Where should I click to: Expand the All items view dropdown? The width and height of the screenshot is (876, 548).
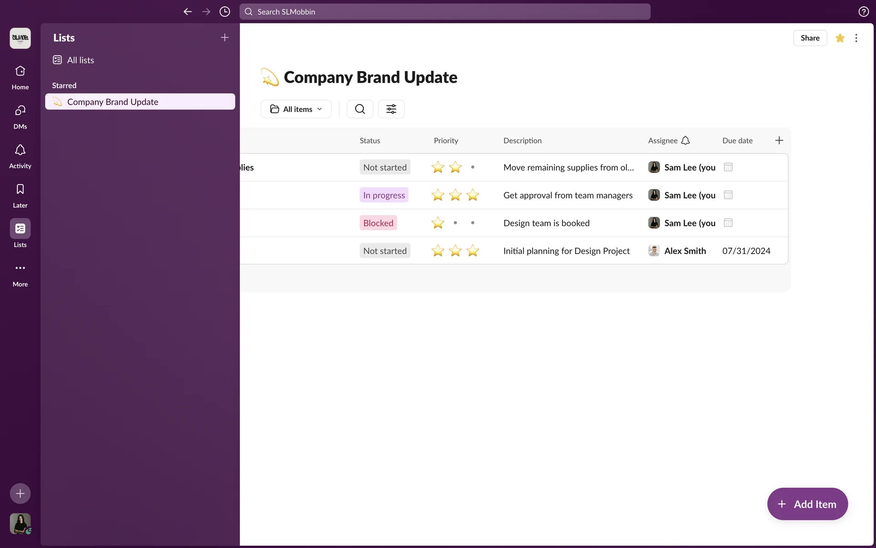click(x=296, y=109)
